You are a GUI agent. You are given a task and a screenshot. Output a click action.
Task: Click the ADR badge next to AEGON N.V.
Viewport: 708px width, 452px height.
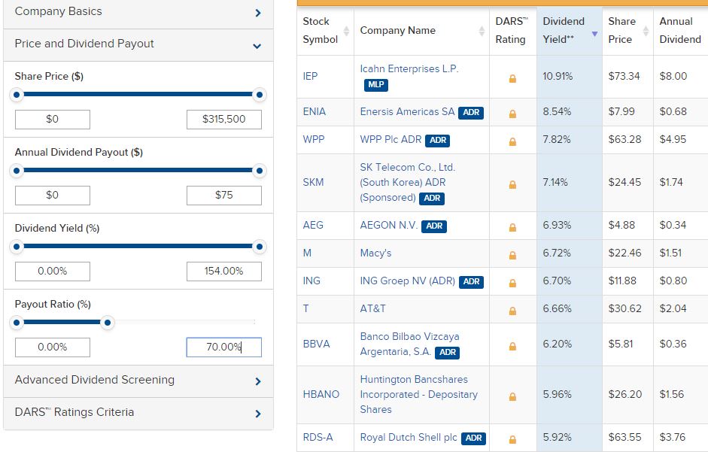point(434,226)
